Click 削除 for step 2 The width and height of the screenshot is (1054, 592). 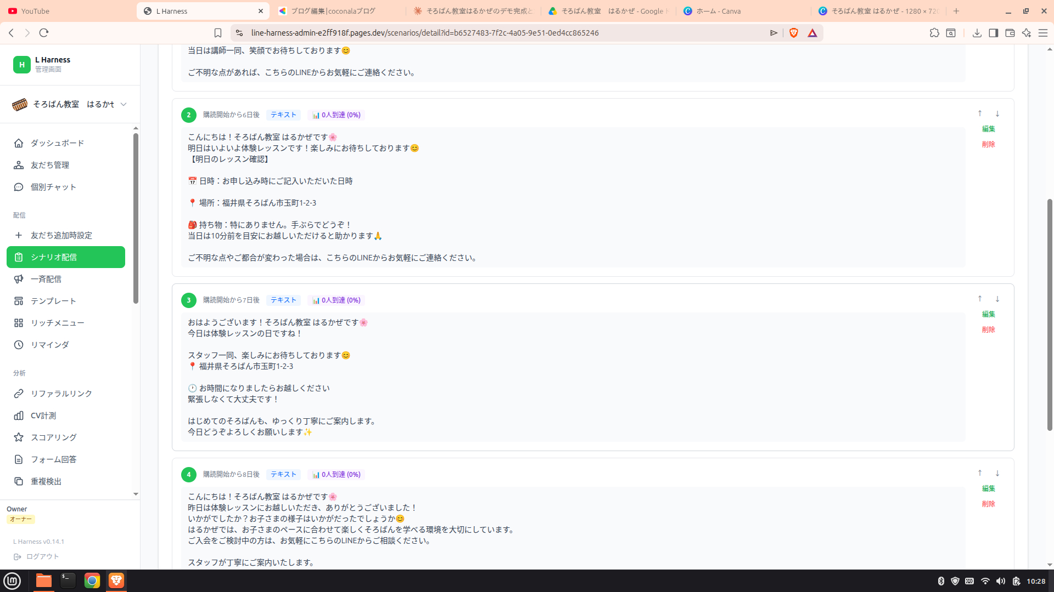(x=989, y=144)
